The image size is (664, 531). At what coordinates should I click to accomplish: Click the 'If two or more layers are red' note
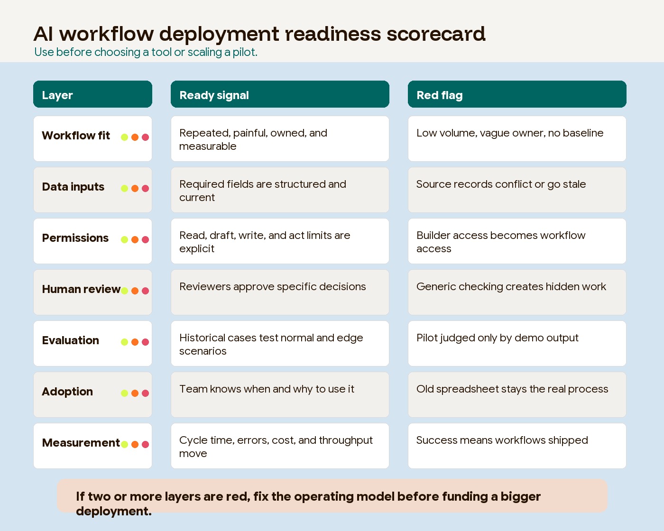(332, 496)
